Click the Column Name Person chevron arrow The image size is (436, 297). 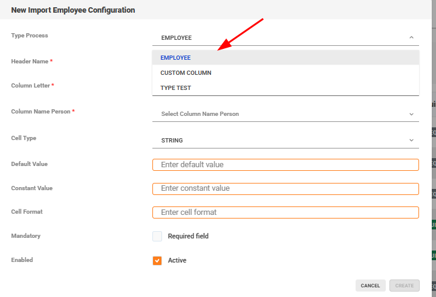pos(411,114)
